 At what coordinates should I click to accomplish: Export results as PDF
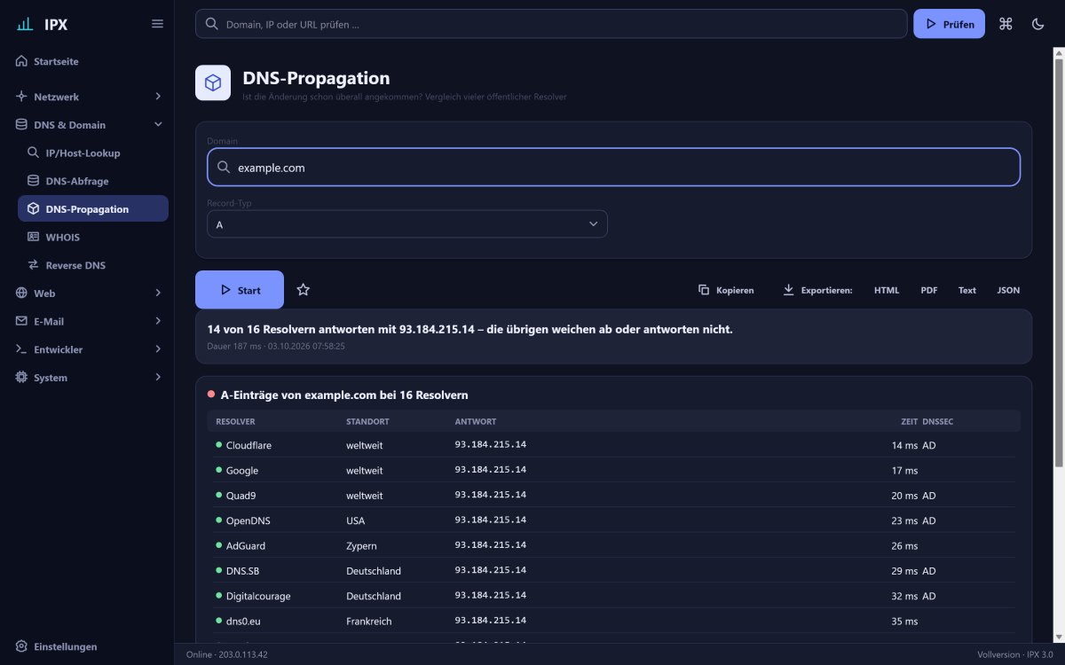pyautogui.click(x=929, y=290)
